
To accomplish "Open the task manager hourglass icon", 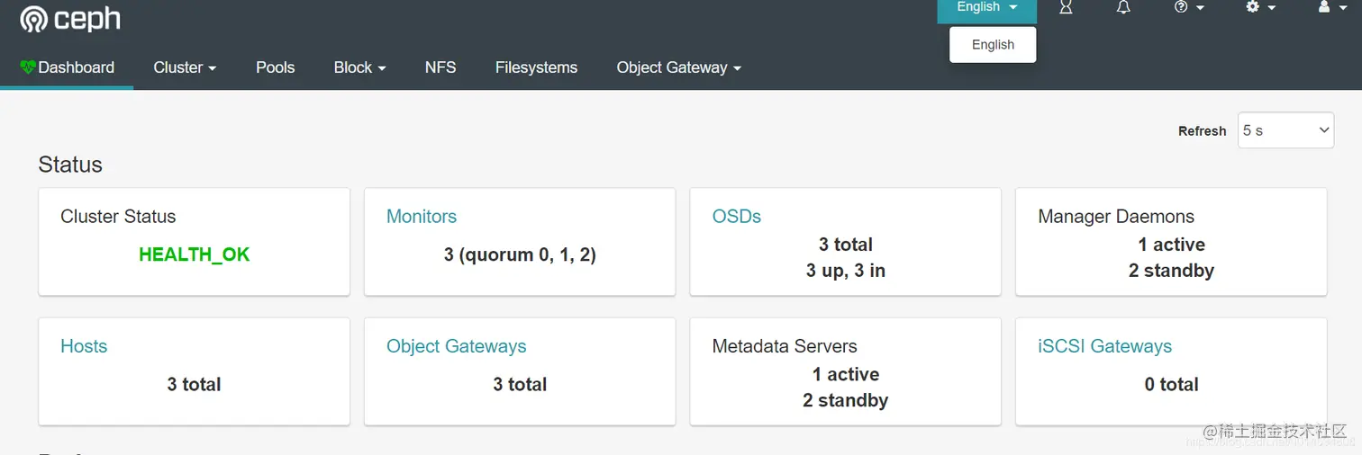I will pos(1066,7).
